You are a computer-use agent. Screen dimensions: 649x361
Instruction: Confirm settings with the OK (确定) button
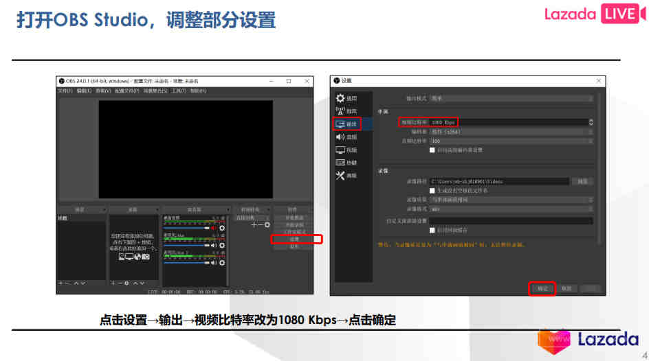[542, 288]
